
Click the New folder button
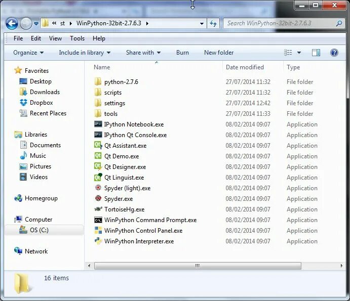pos(219,53)
